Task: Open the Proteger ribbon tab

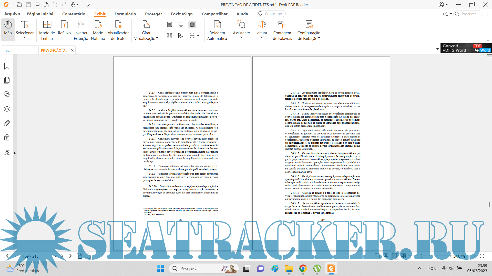Action: tap(153, 14)
